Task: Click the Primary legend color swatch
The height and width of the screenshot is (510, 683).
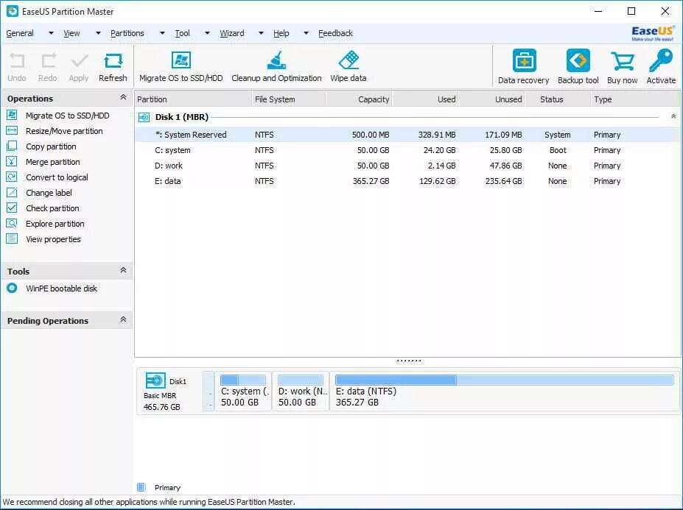Action: (x=141, y=487)
